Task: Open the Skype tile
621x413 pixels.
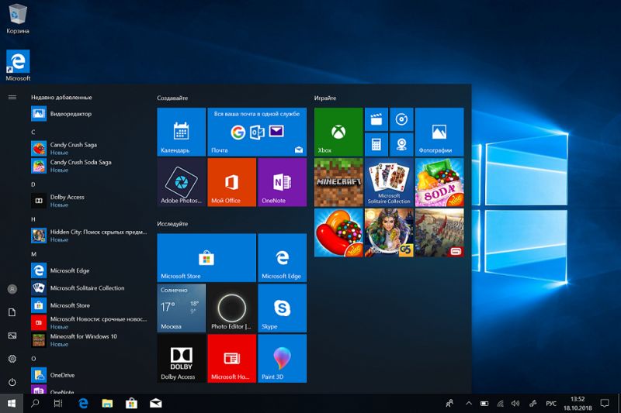Action: pyautogui.click(x=282, y=308)
